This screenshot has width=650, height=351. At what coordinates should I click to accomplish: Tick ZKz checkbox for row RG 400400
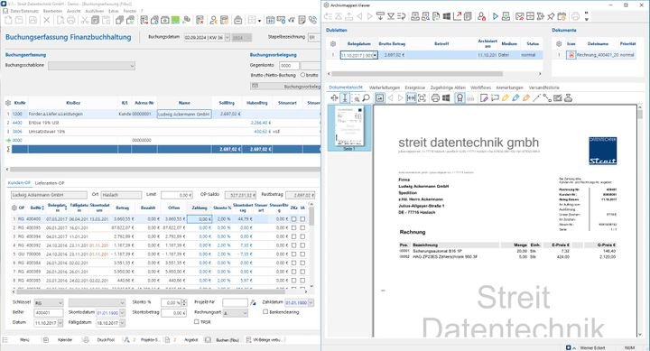point(294,218)
